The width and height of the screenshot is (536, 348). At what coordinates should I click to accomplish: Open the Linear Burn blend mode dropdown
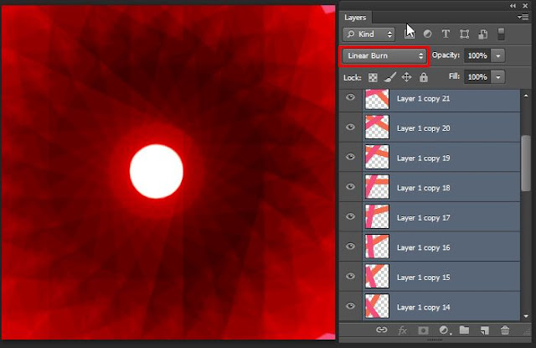[384, 56]
